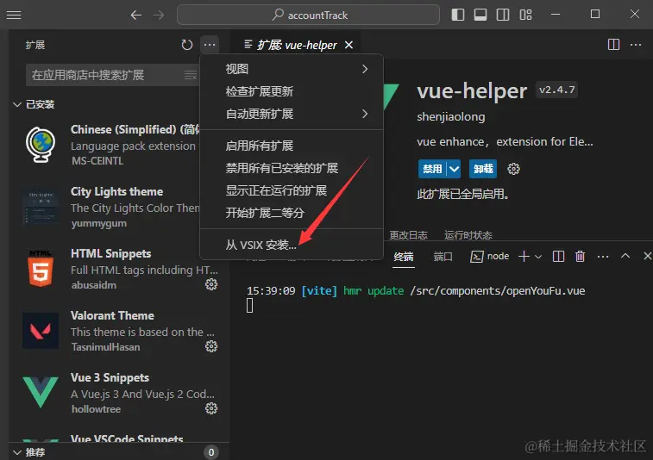653x460 pixels.
Task: Choose 从 VSIX 安装... menu item
Action: [292, 245]
